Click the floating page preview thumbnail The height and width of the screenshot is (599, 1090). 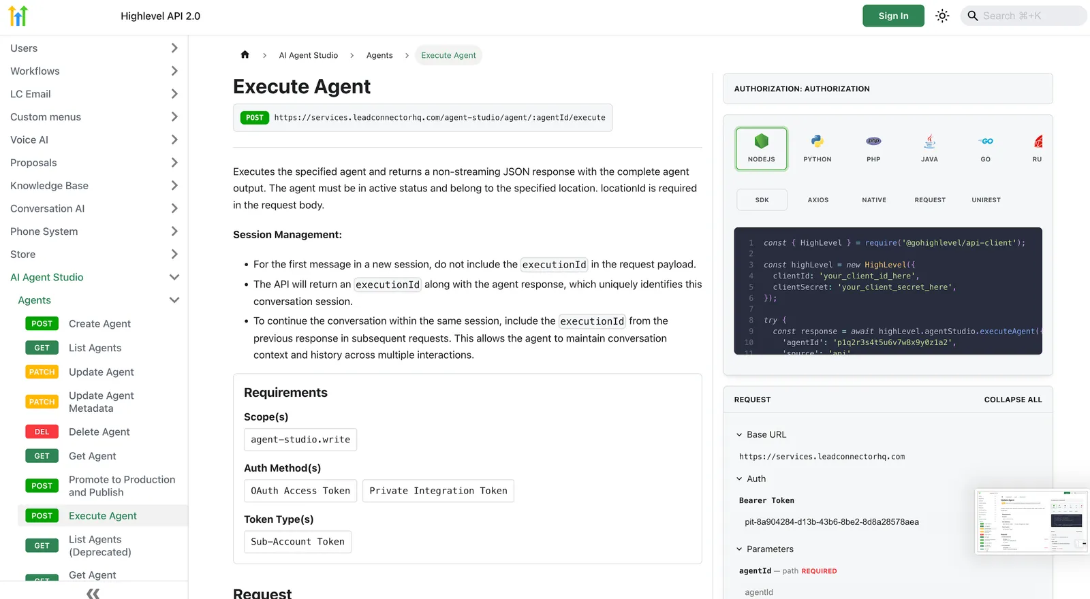tap(1032, 521)
